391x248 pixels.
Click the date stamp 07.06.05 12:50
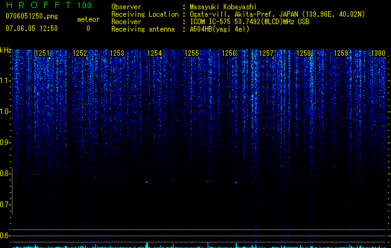coord(32,29)
